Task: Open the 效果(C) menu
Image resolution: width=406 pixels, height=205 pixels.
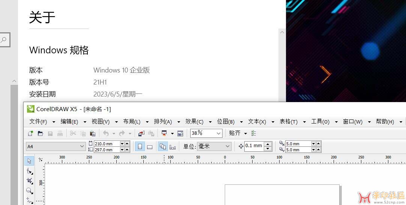Action: tap(194, 122)
